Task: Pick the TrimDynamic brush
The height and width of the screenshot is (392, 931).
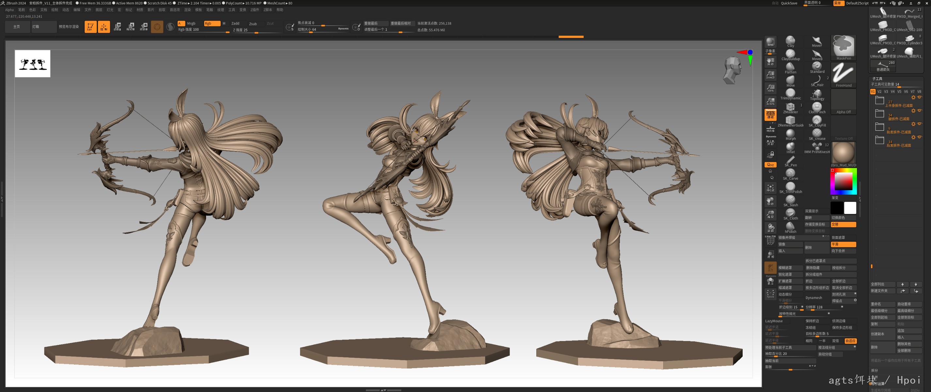Action: coord(790,94)
